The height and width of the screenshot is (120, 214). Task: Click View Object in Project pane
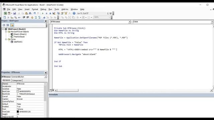point(7,25)
